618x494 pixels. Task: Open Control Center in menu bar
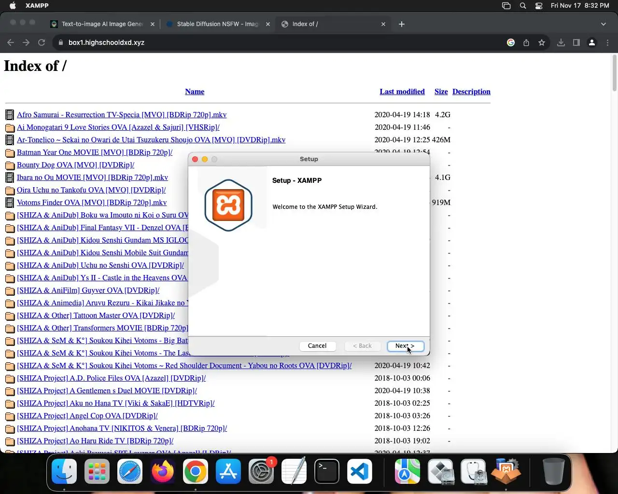click(539, 6)
